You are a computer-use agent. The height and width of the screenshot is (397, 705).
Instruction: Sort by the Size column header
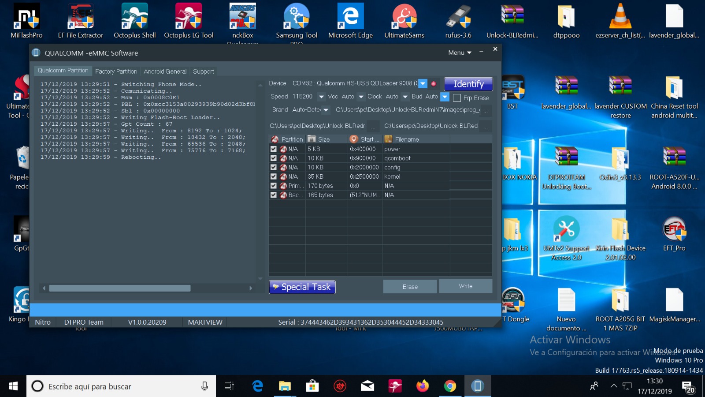327,139
